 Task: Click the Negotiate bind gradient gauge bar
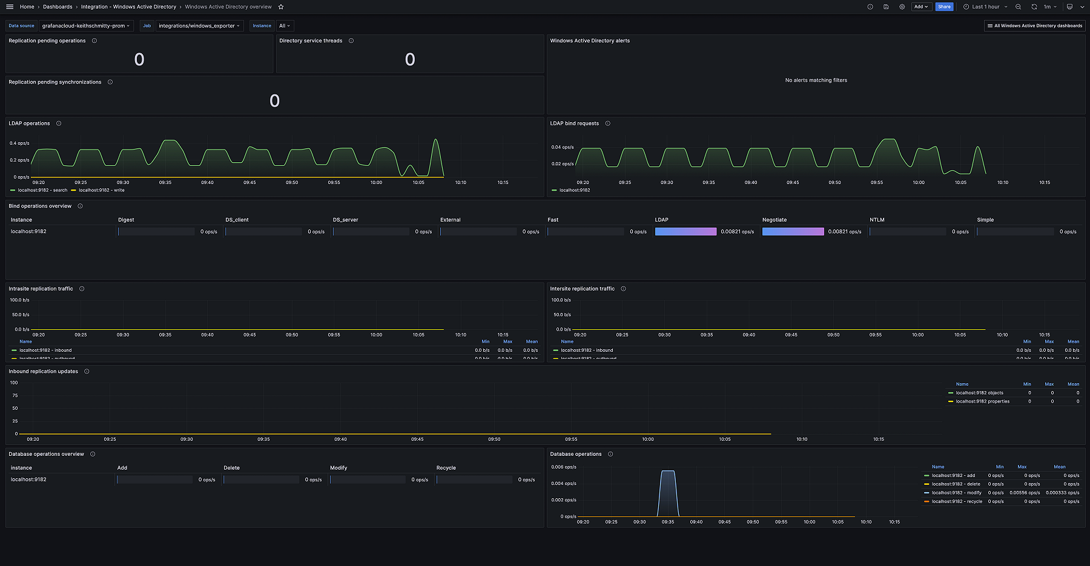click(x=793, y=231)
